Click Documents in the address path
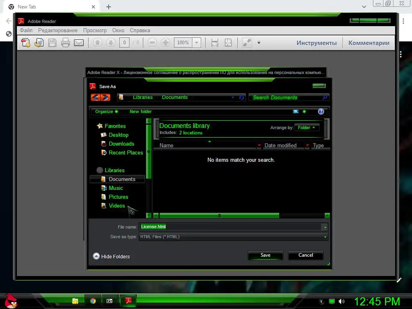412x309 pixels. tap(175, 97)
